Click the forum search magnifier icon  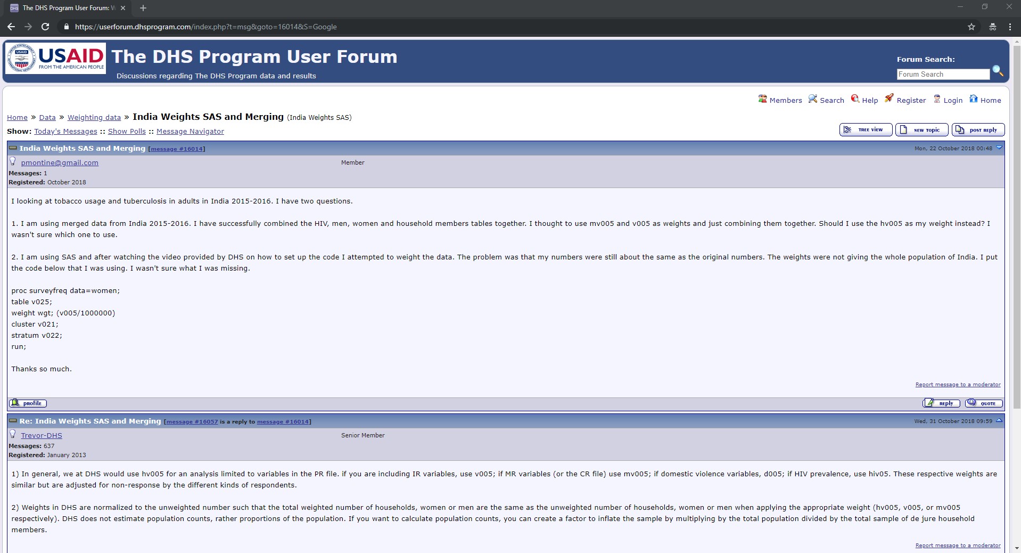[998, 71]
